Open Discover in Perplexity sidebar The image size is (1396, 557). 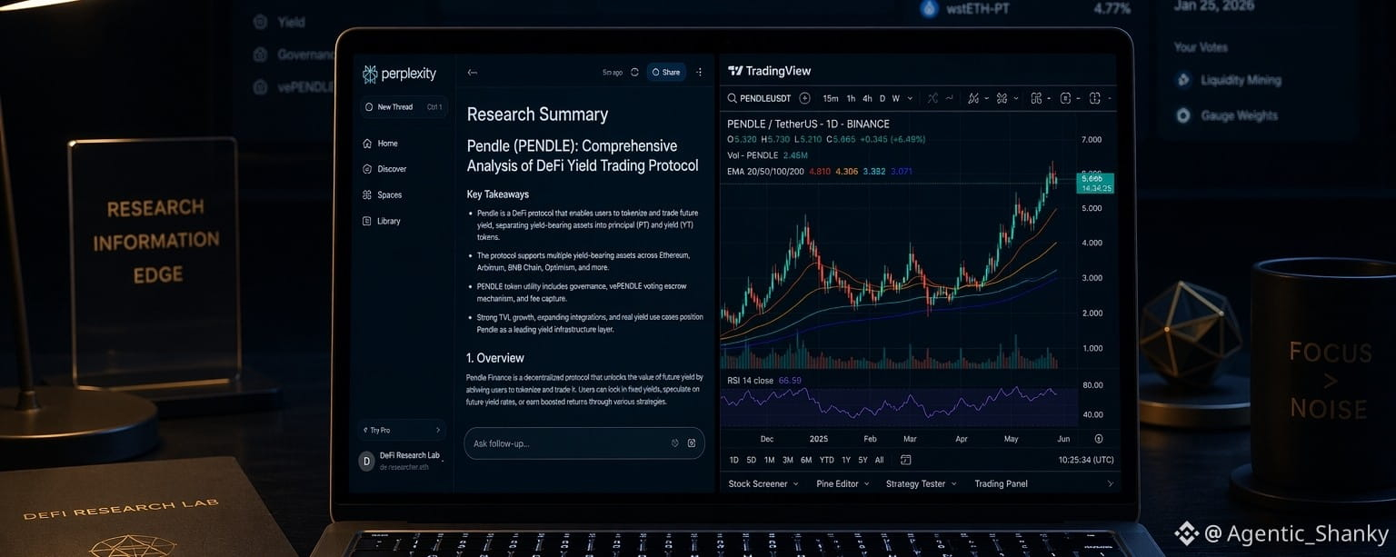(384, 169)
